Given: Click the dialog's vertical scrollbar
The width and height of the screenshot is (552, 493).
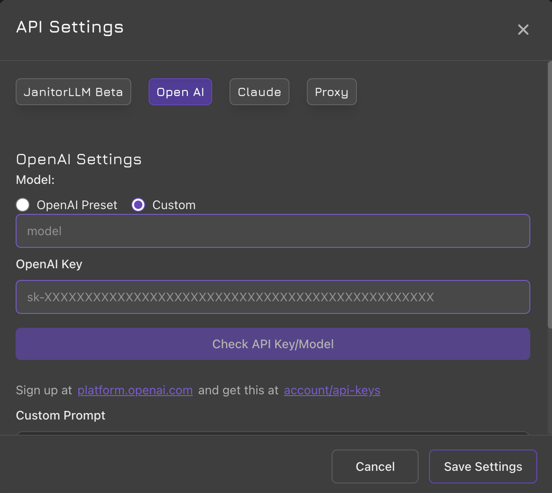Looking at the screenshot, I should click(549, 196).
